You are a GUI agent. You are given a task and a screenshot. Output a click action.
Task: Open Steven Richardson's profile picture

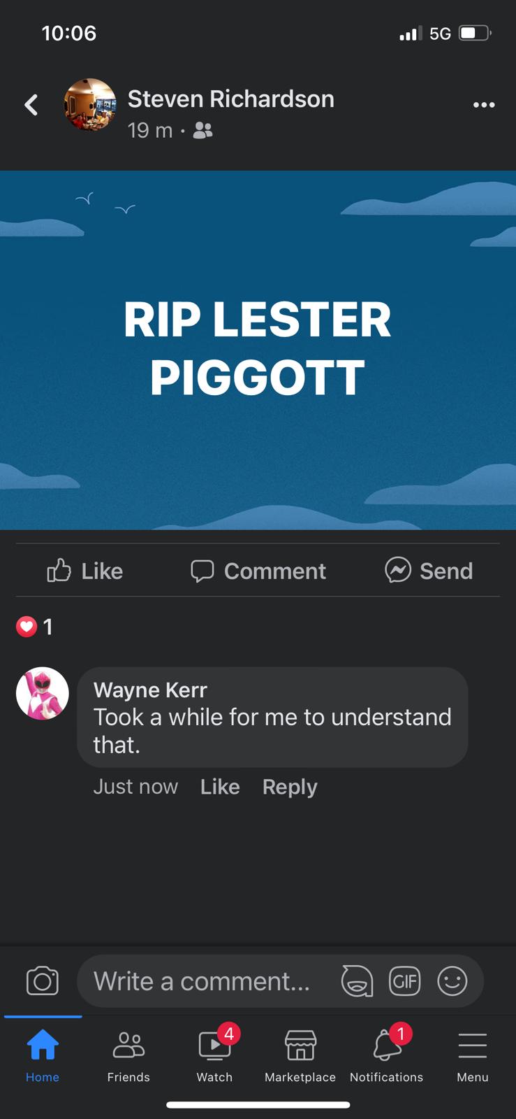click(x=90, y=105)
